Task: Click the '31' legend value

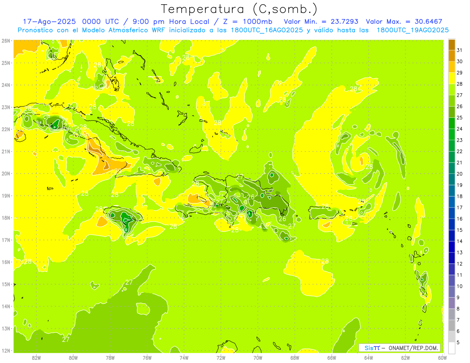Action: (459, 50)
